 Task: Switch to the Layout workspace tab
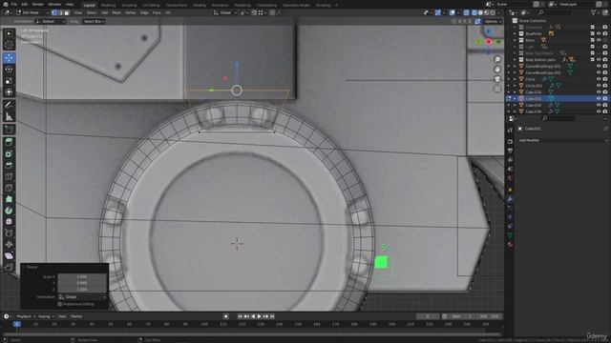tap(89, 6)
